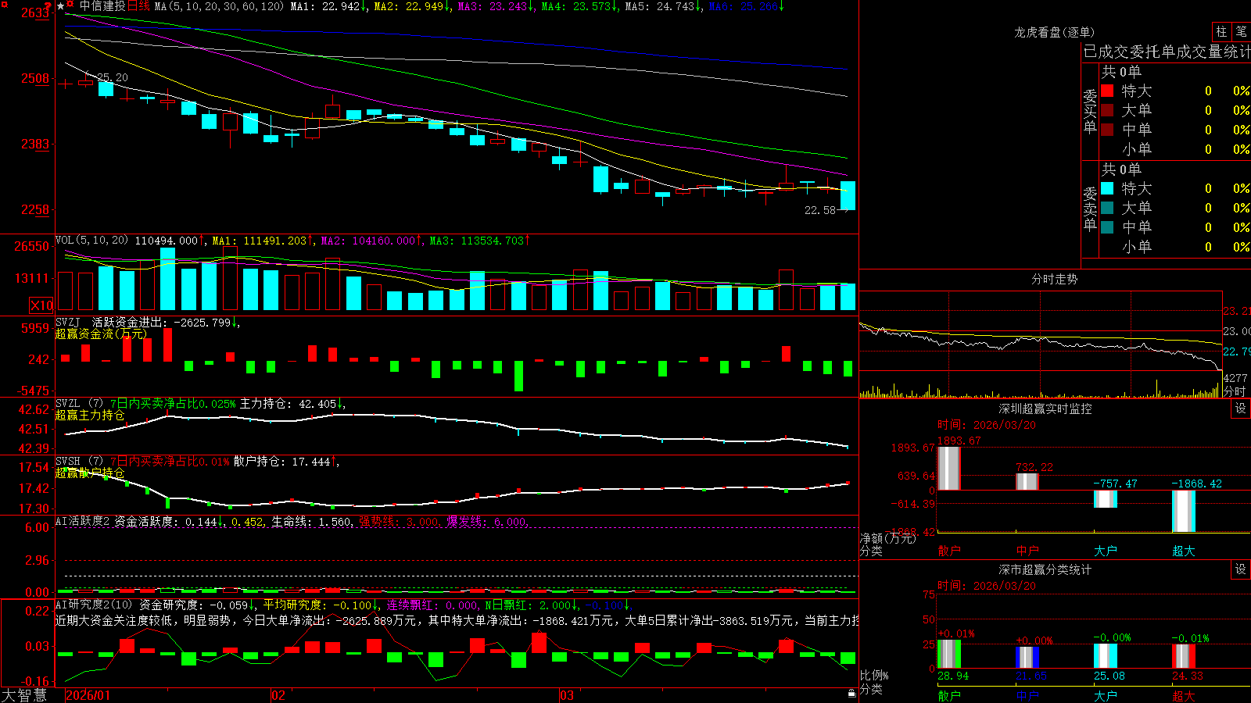Click the X10 volume multiplier box

[x=41, y=305]
